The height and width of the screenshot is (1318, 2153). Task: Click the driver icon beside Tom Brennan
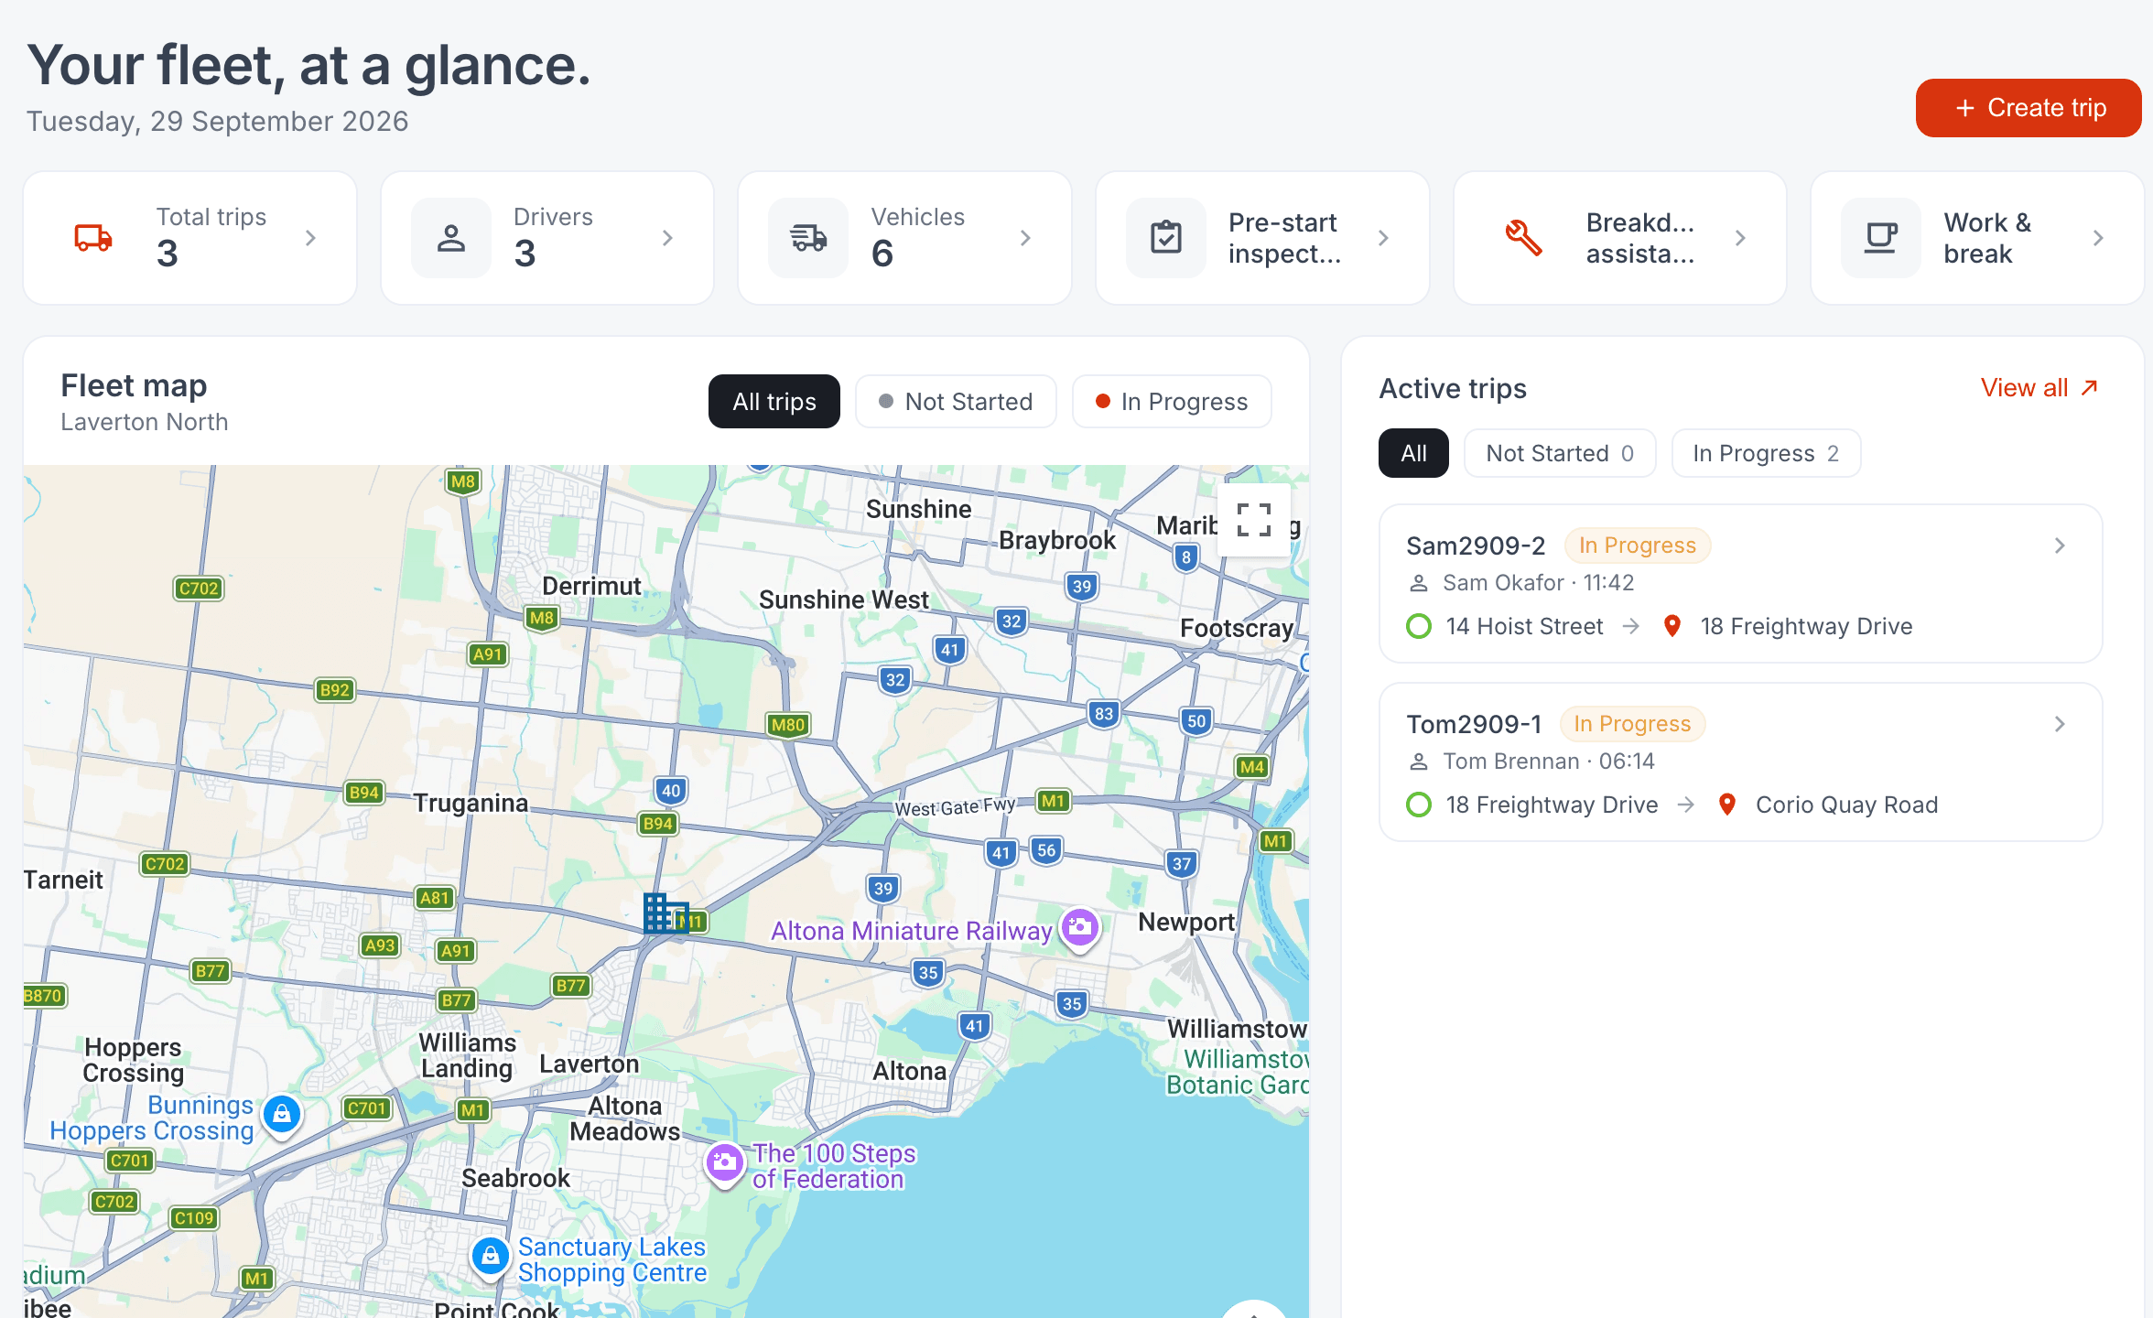pyautogui.click(x=1419, y=762)
